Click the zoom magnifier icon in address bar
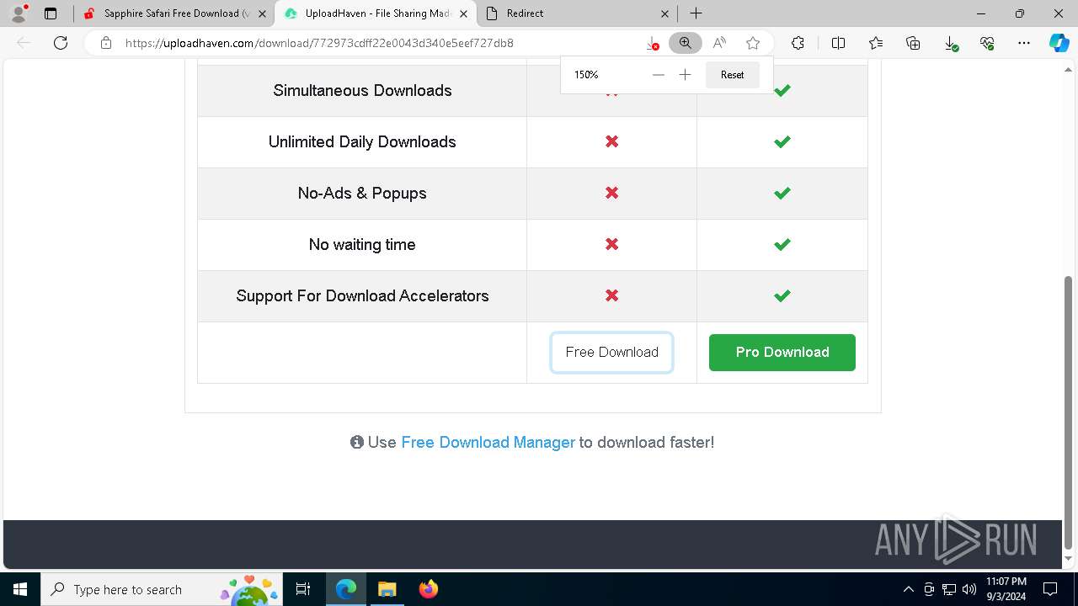The width and height of the screenshot is (1078, 606). 686,43
